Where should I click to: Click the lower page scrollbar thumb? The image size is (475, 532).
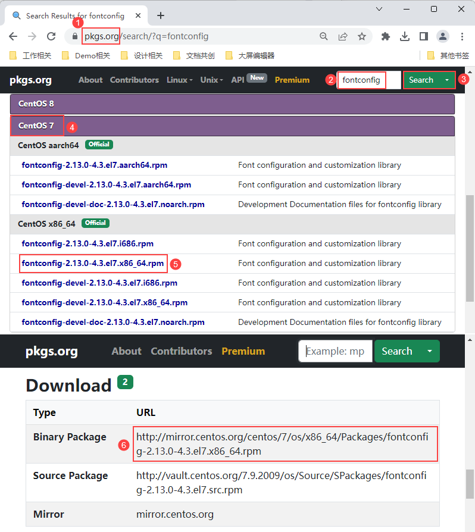click(470, 484)
